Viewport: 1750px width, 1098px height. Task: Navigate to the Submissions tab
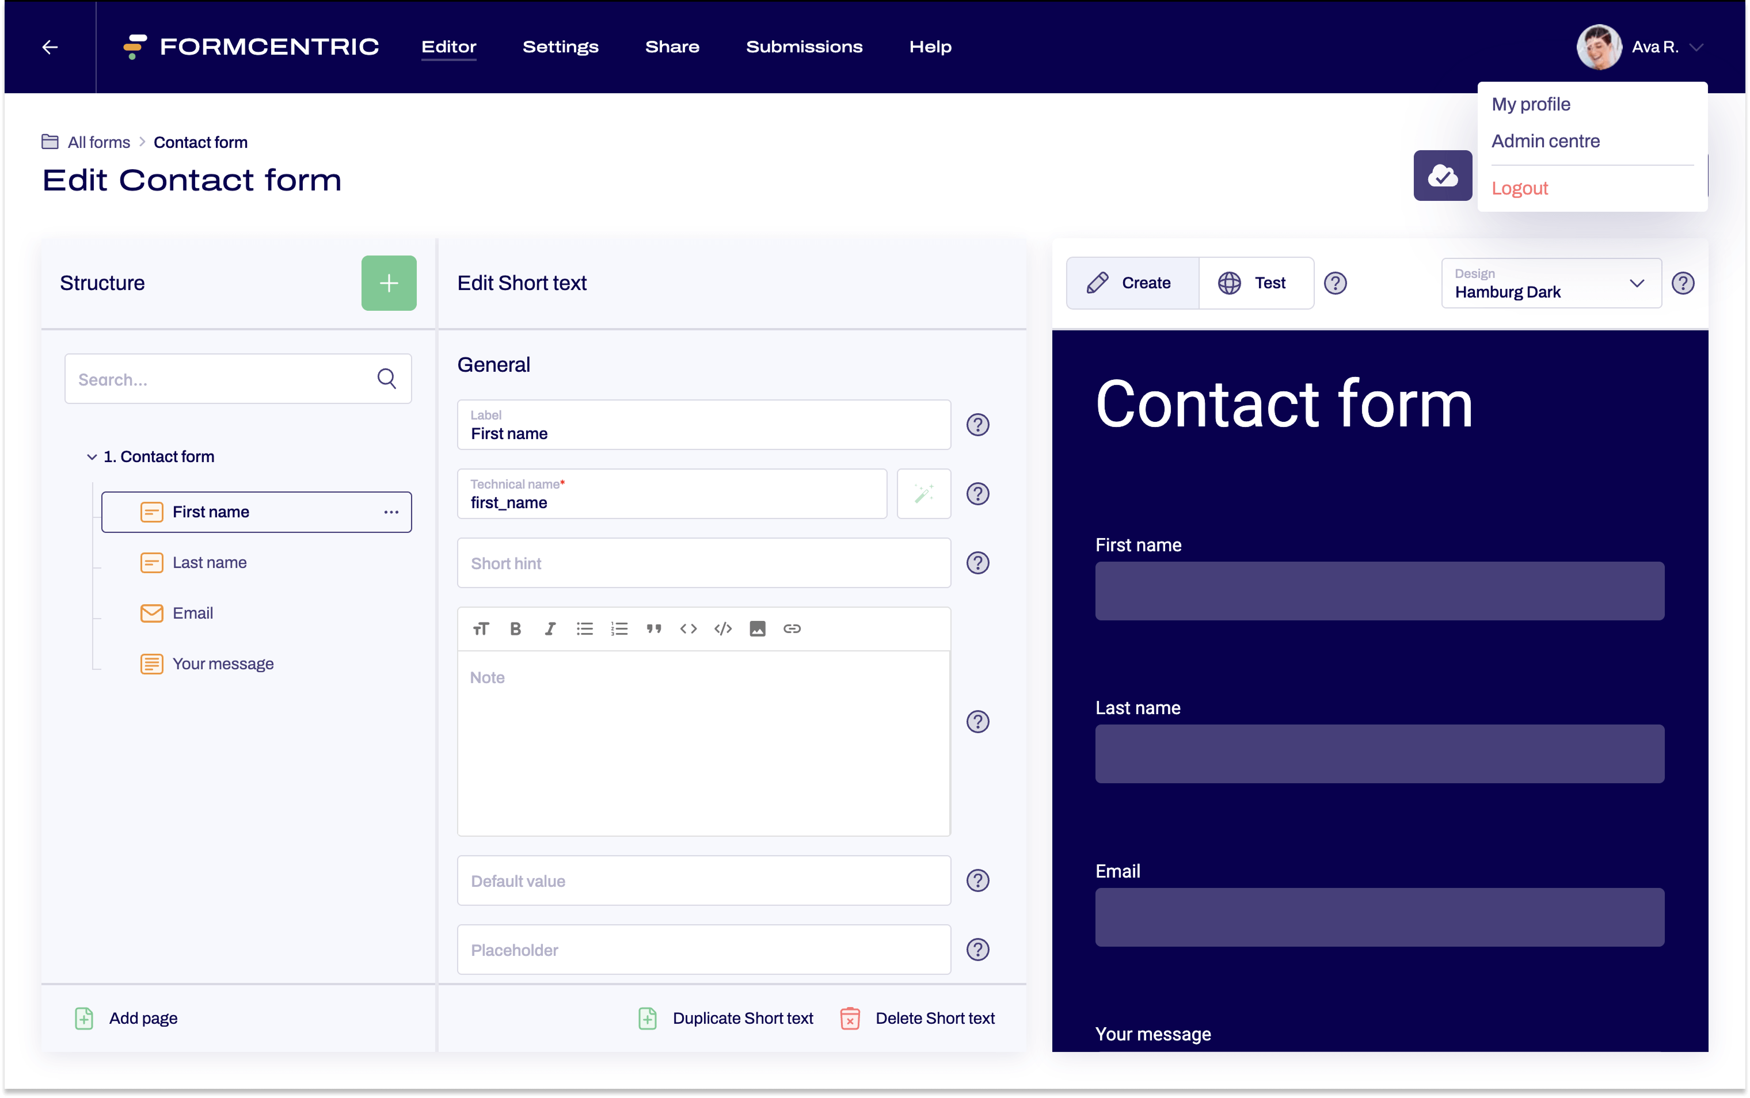point(804,47)
